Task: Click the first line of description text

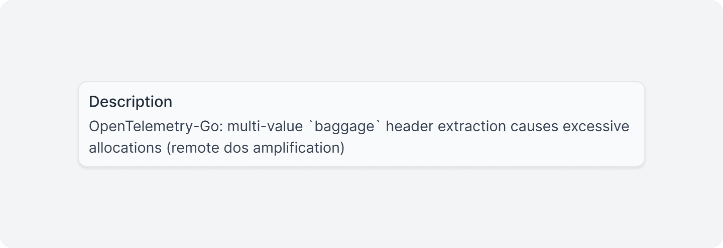Action: click(x=358, y=127)
